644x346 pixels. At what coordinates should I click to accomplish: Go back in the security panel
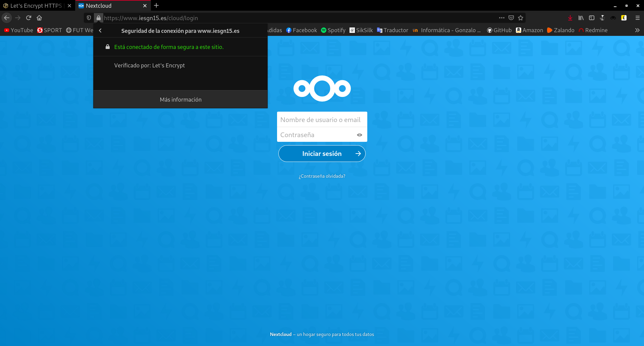[100, 31]
